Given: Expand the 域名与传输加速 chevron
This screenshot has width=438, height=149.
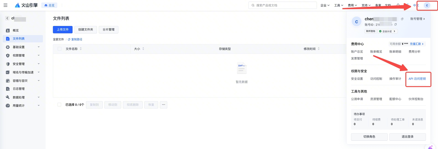Looking at the screenshot, I should point(39,72).
